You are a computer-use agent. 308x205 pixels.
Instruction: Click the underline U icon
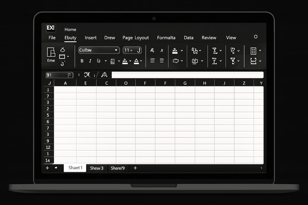click(x=99, y=61)
